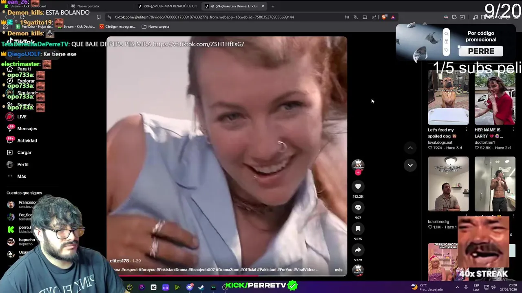Open loyal.dogs.eat creator link
This screenshot has width=522, height=293.
pos(440,142)
